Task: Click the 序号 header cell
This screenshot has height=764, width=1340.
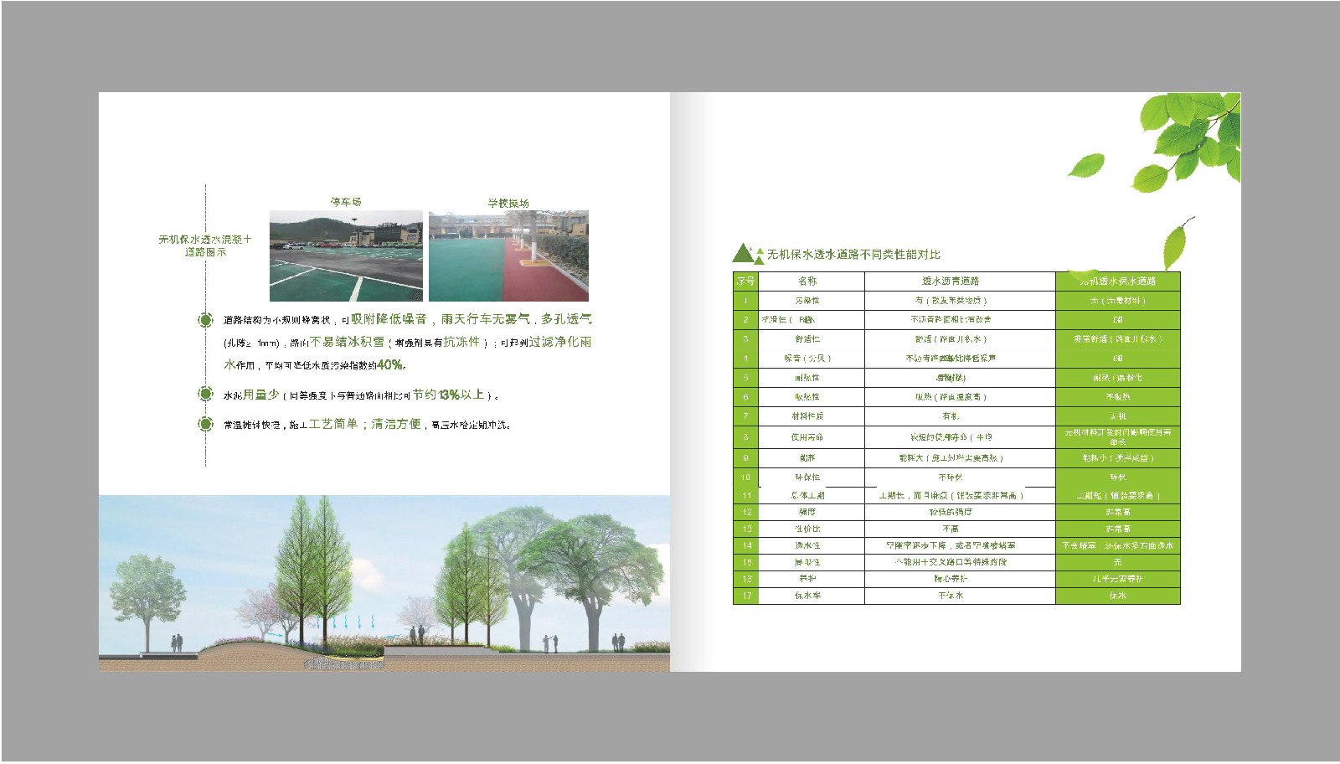Action: 745,281
